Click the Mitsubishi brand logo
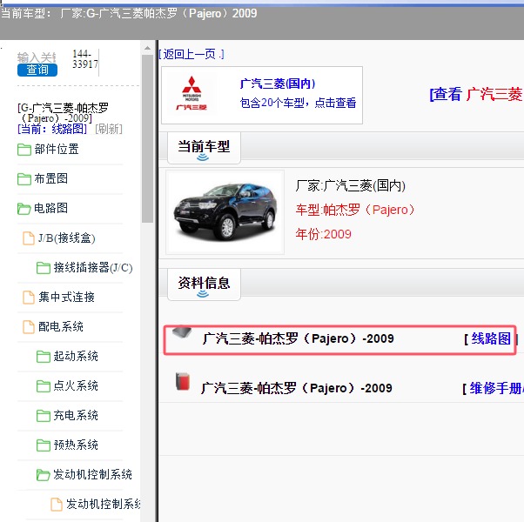Screen dimensions: 524x522 tap(191, 93)
